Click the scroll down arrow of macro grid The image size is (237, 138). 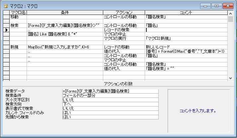[x=230, y=78]
